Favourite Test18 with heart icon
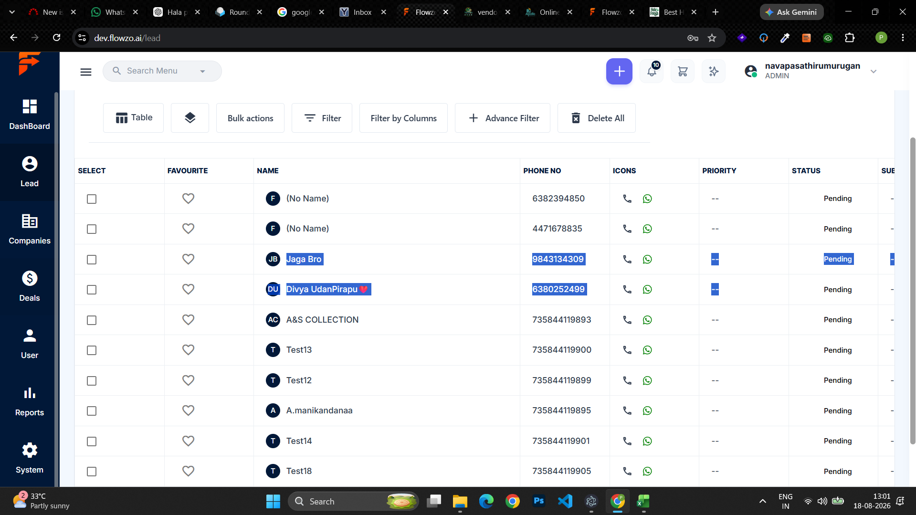This screenshot has width=916, height=515. 188,471
